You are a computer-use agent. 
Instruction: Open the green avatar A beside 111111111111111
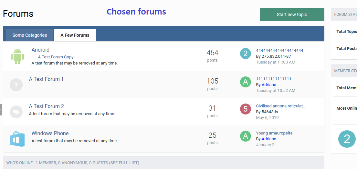[x=246, y=82]
